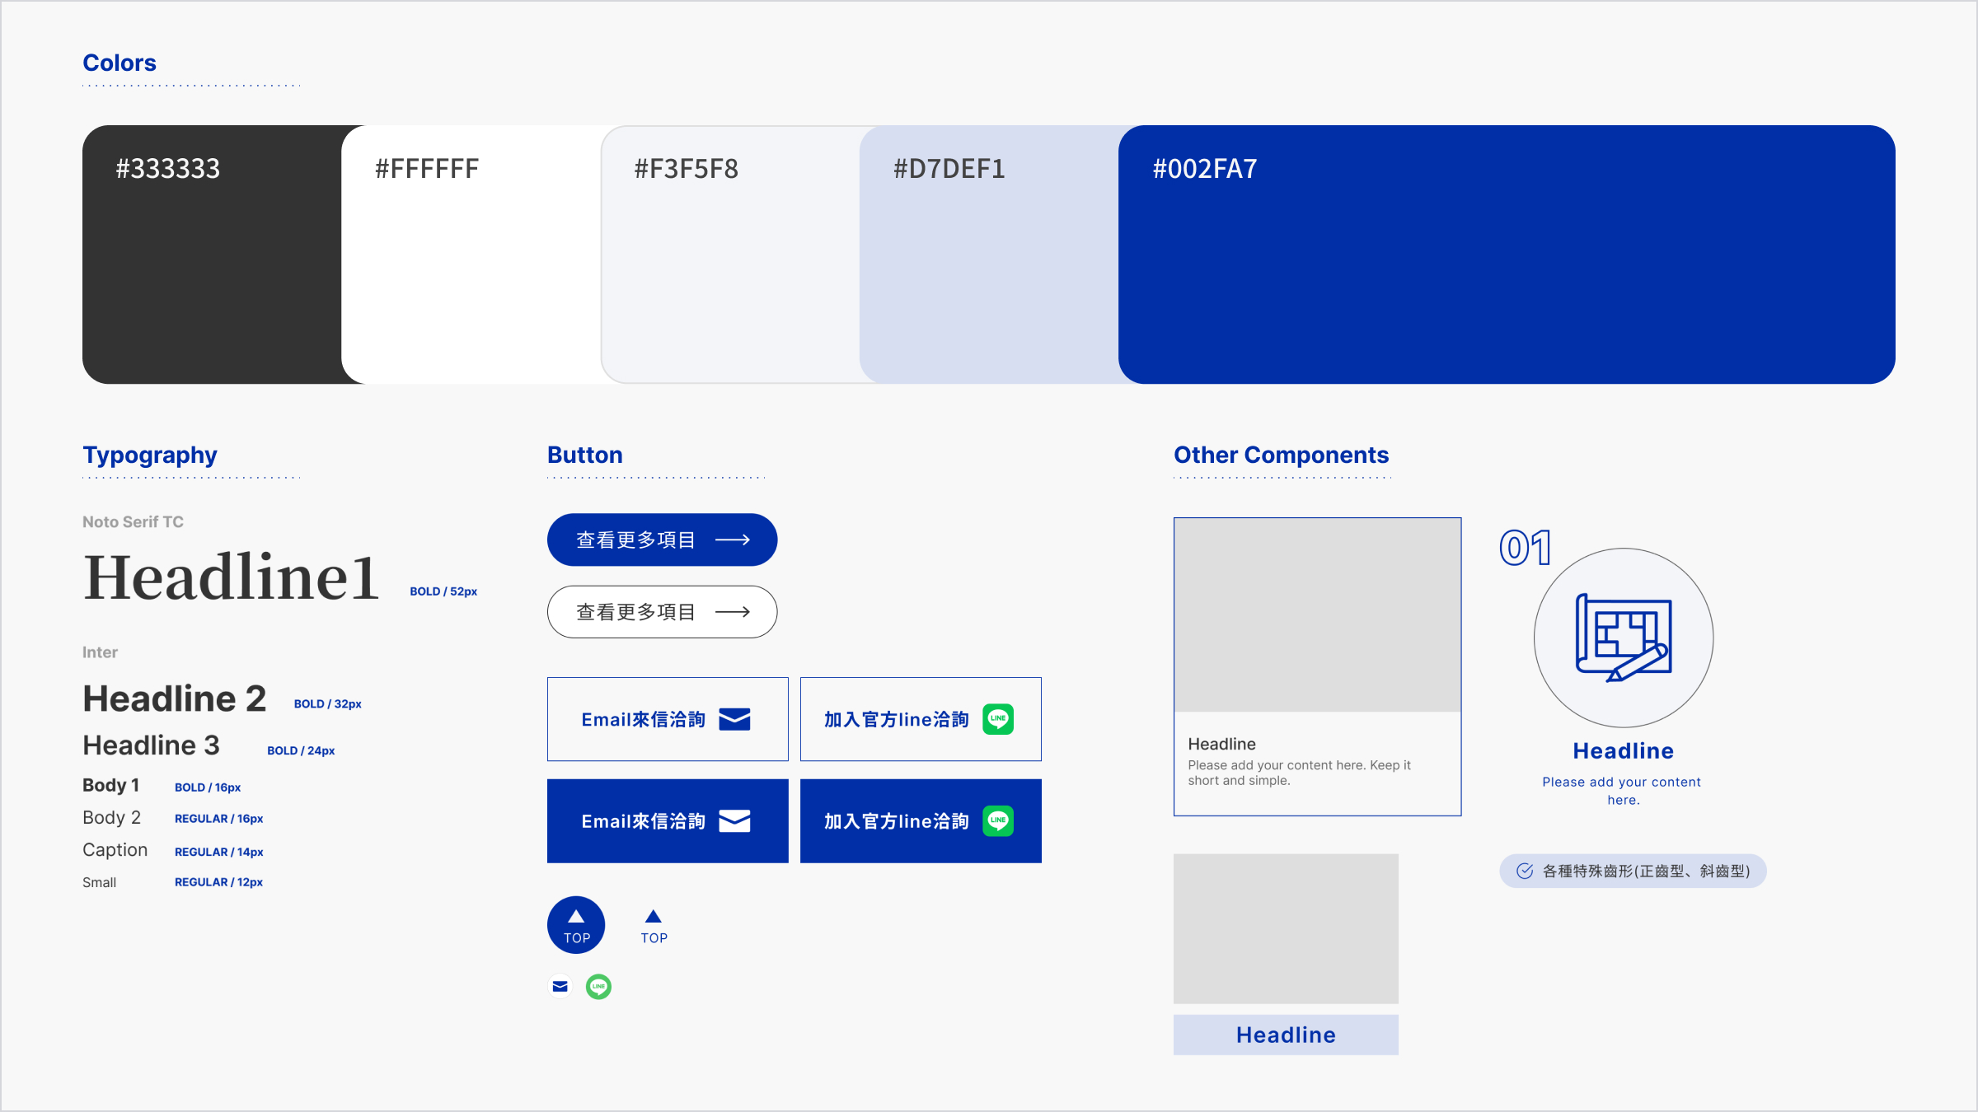The image size is (1978, 1112).
Task: Select the #FFFFFF white color swatch
Action: coord(471,255)
